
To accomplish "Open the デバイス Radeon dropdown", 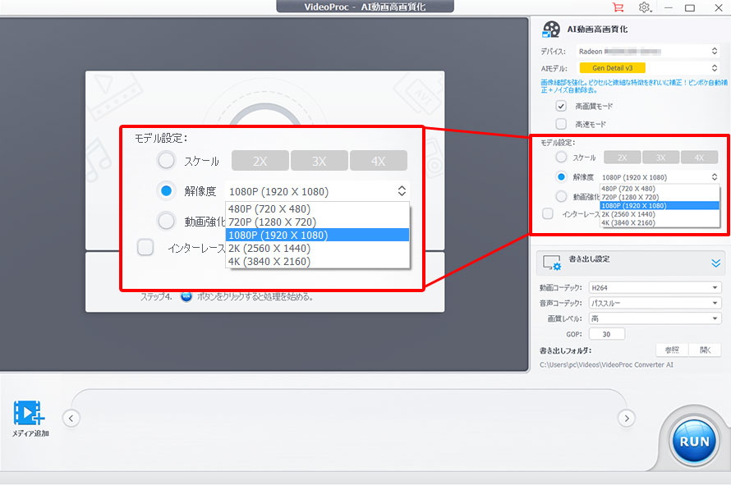I will (x=648, y=51).
